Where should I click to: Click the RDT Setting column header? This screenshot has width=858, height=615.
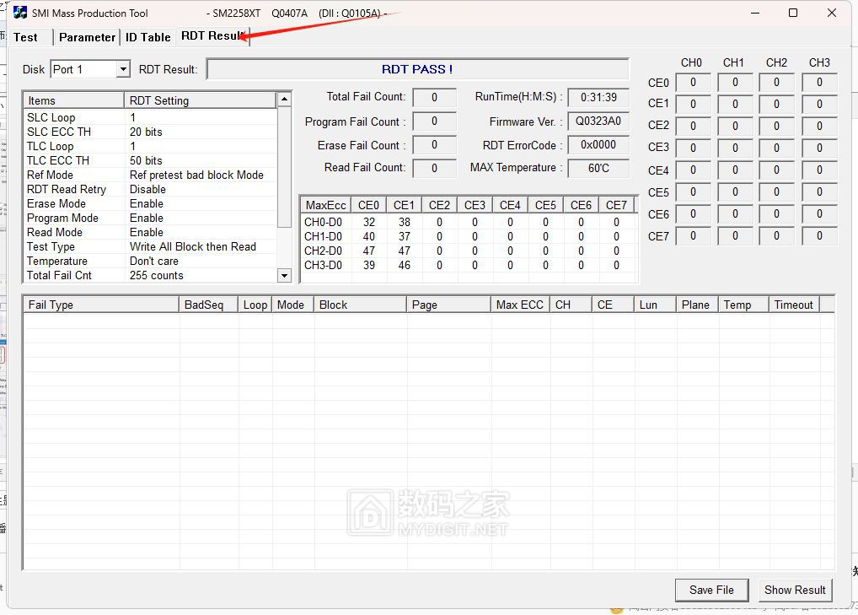point(201,100)
